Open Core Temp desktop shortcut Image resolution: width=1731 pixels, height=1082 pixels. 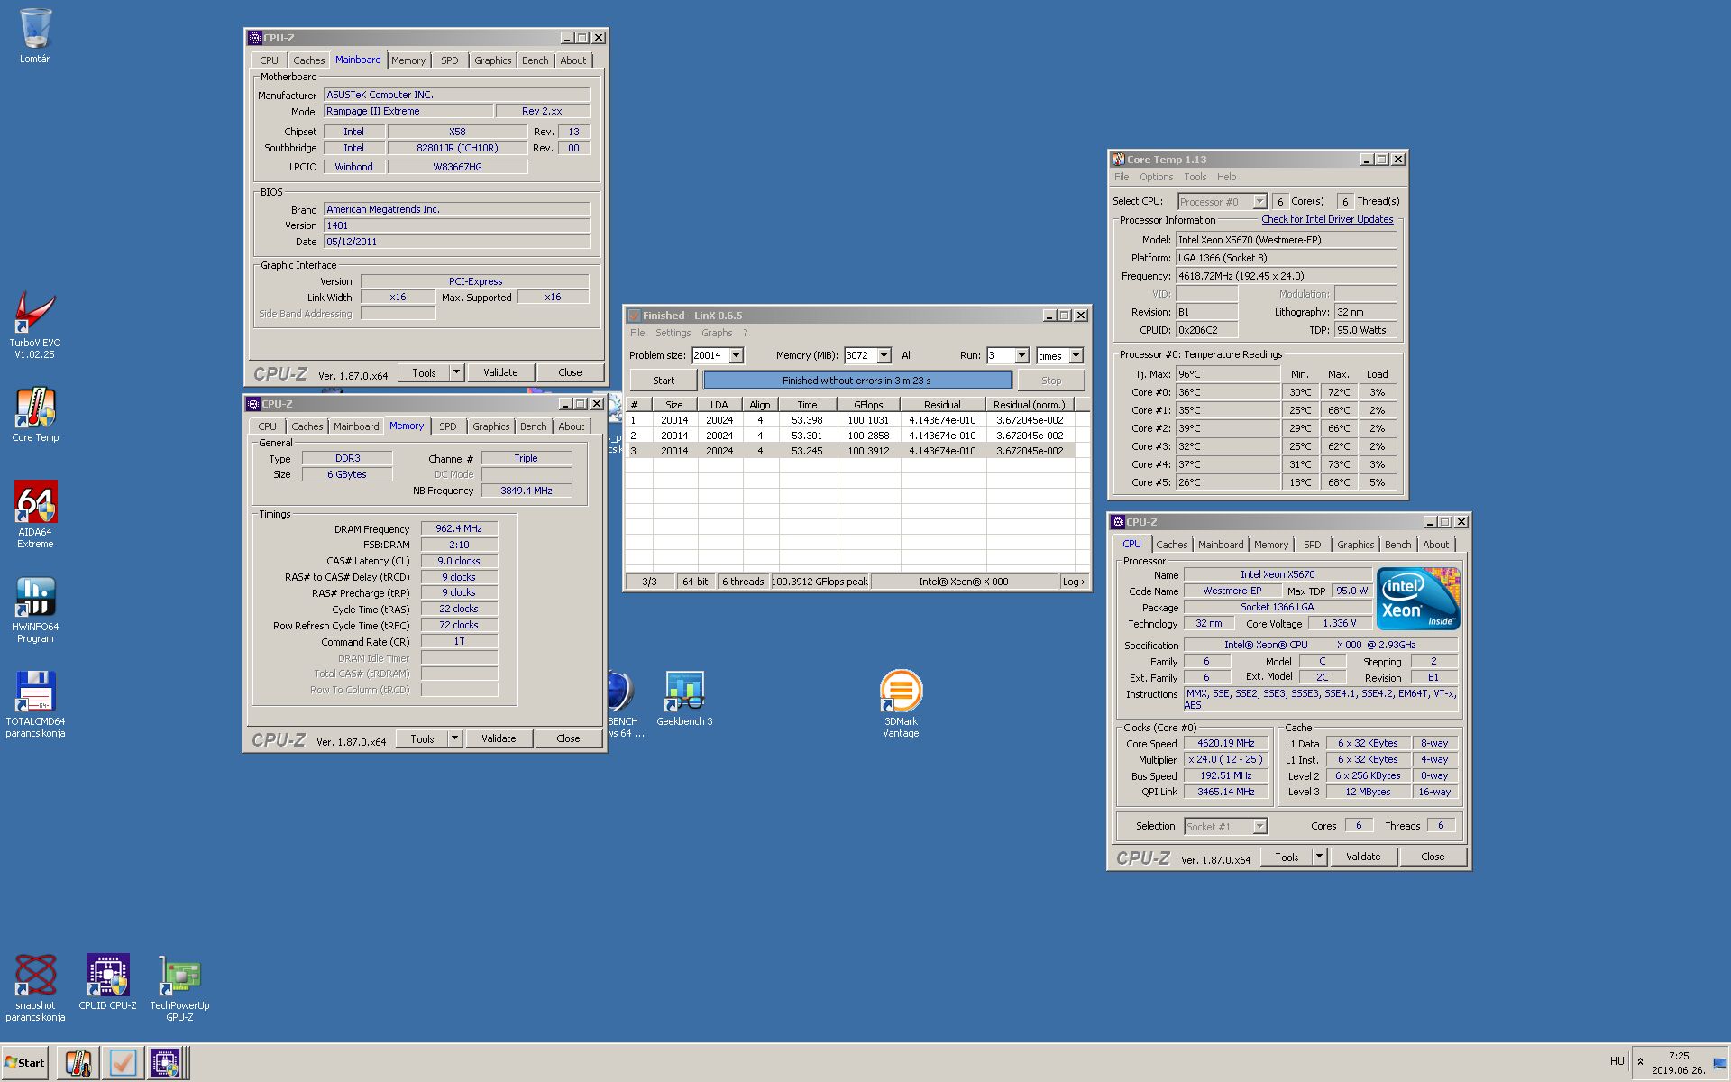pos(34,416)
